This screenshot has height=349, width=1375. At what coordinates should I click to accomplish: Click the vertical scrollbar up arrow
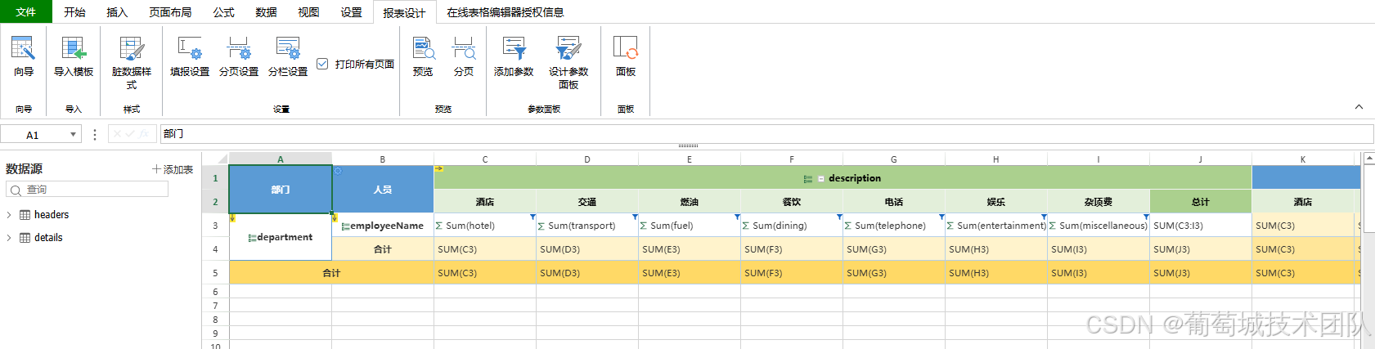coord(1369,159)
